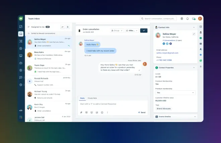The width and height of the screenshot is (221, 143).
Task: Open the Group assignment dropdown
Action: point(117,30)
